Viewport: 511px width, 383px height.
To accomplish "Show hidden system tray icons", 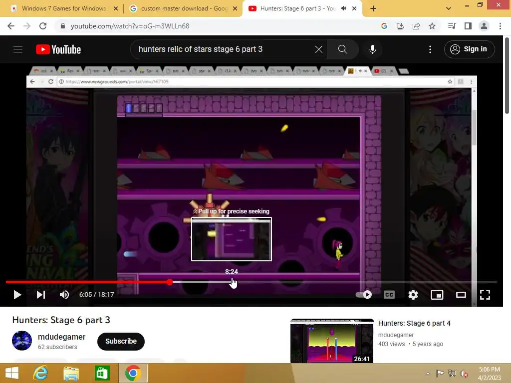I will coord(428,374).
